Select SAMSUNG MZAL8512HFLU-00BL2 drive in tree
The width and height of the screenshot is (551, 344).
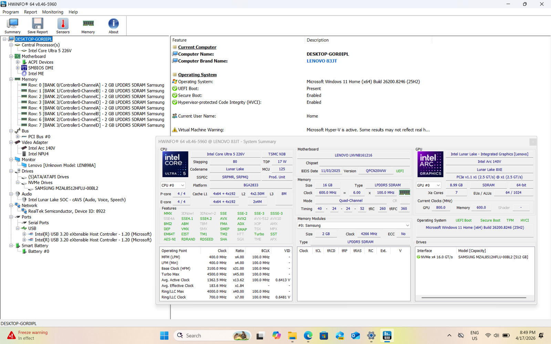pyautogui.click(x=66, y=188)
